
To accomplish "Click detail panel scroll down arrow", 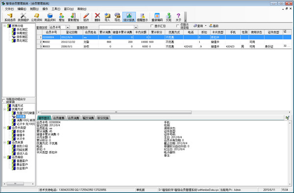I will click(290, 184).
